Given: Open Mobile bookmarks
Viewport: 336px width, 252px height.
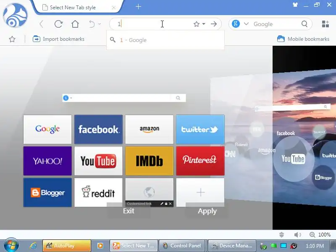Looking at the screenshot, I should click(303, 39).
